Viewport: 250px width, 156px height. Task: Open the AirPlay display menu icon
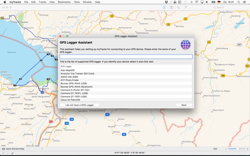202,2
